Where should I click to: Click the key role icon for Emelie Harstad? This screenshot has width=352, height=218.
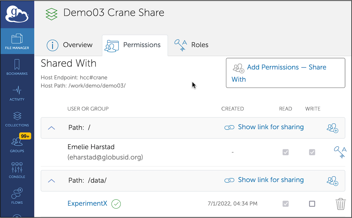340,152
